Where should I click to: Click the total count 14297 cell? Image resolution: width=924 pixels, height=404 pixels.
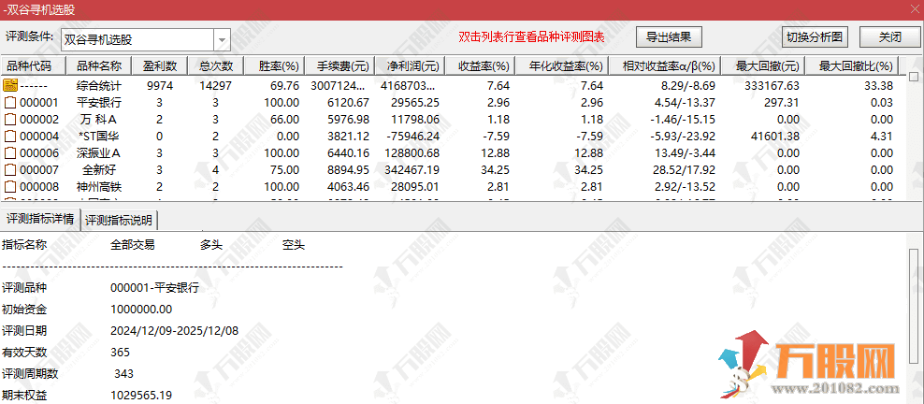(216, 86)
